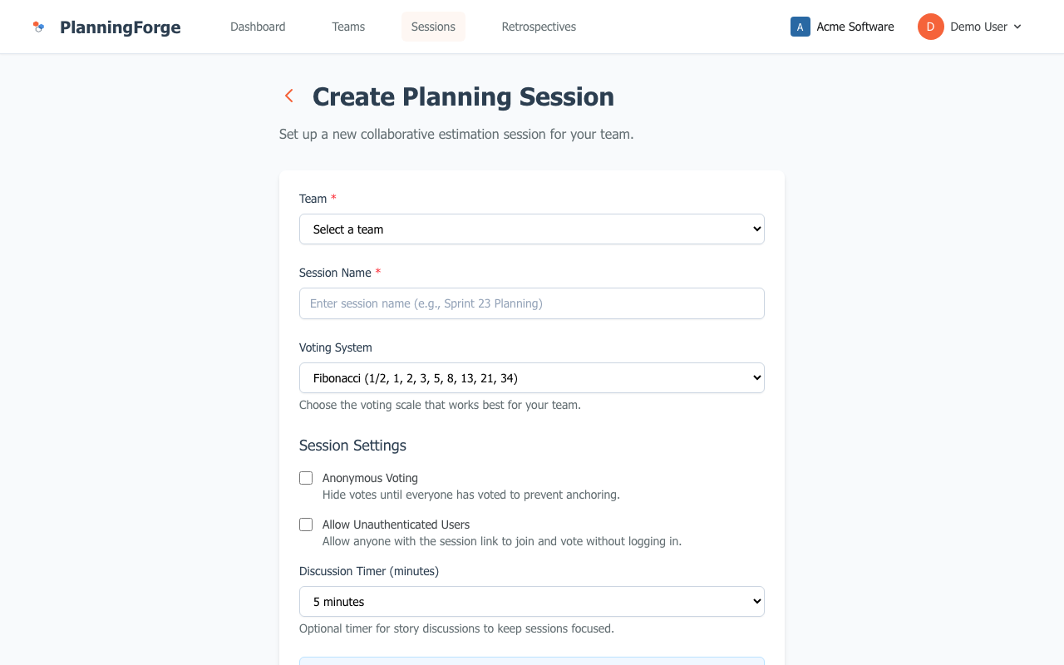Open the Retrospectives section
This screenshot has width=1064, height=665.
click(538, 27)
